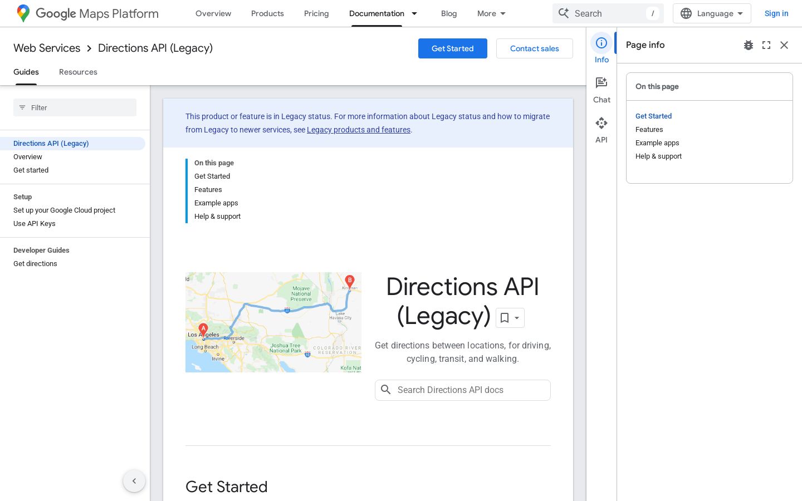This screenshot has height=501, width=802.
Task: Click the Web Services breadcrumb
Action: [47, 48]
